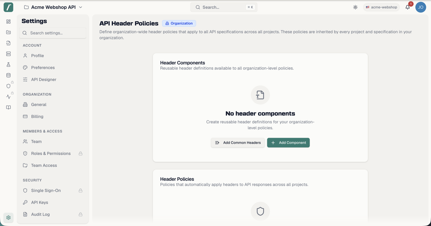Go to Team settings
This screenshot has height=226, width=431.
coord(53,142)
